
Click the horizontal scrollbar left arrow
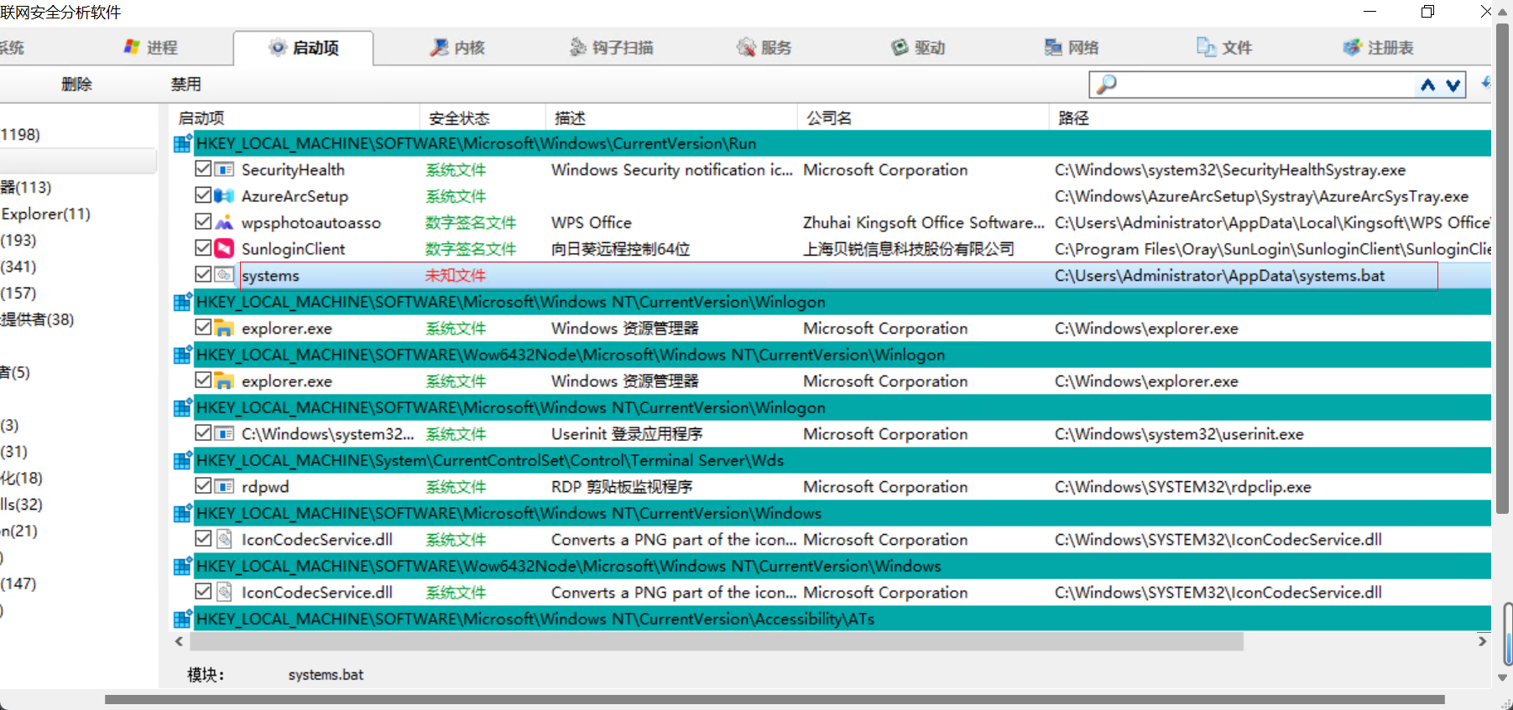pyautogui.click(x=179, y=641)
